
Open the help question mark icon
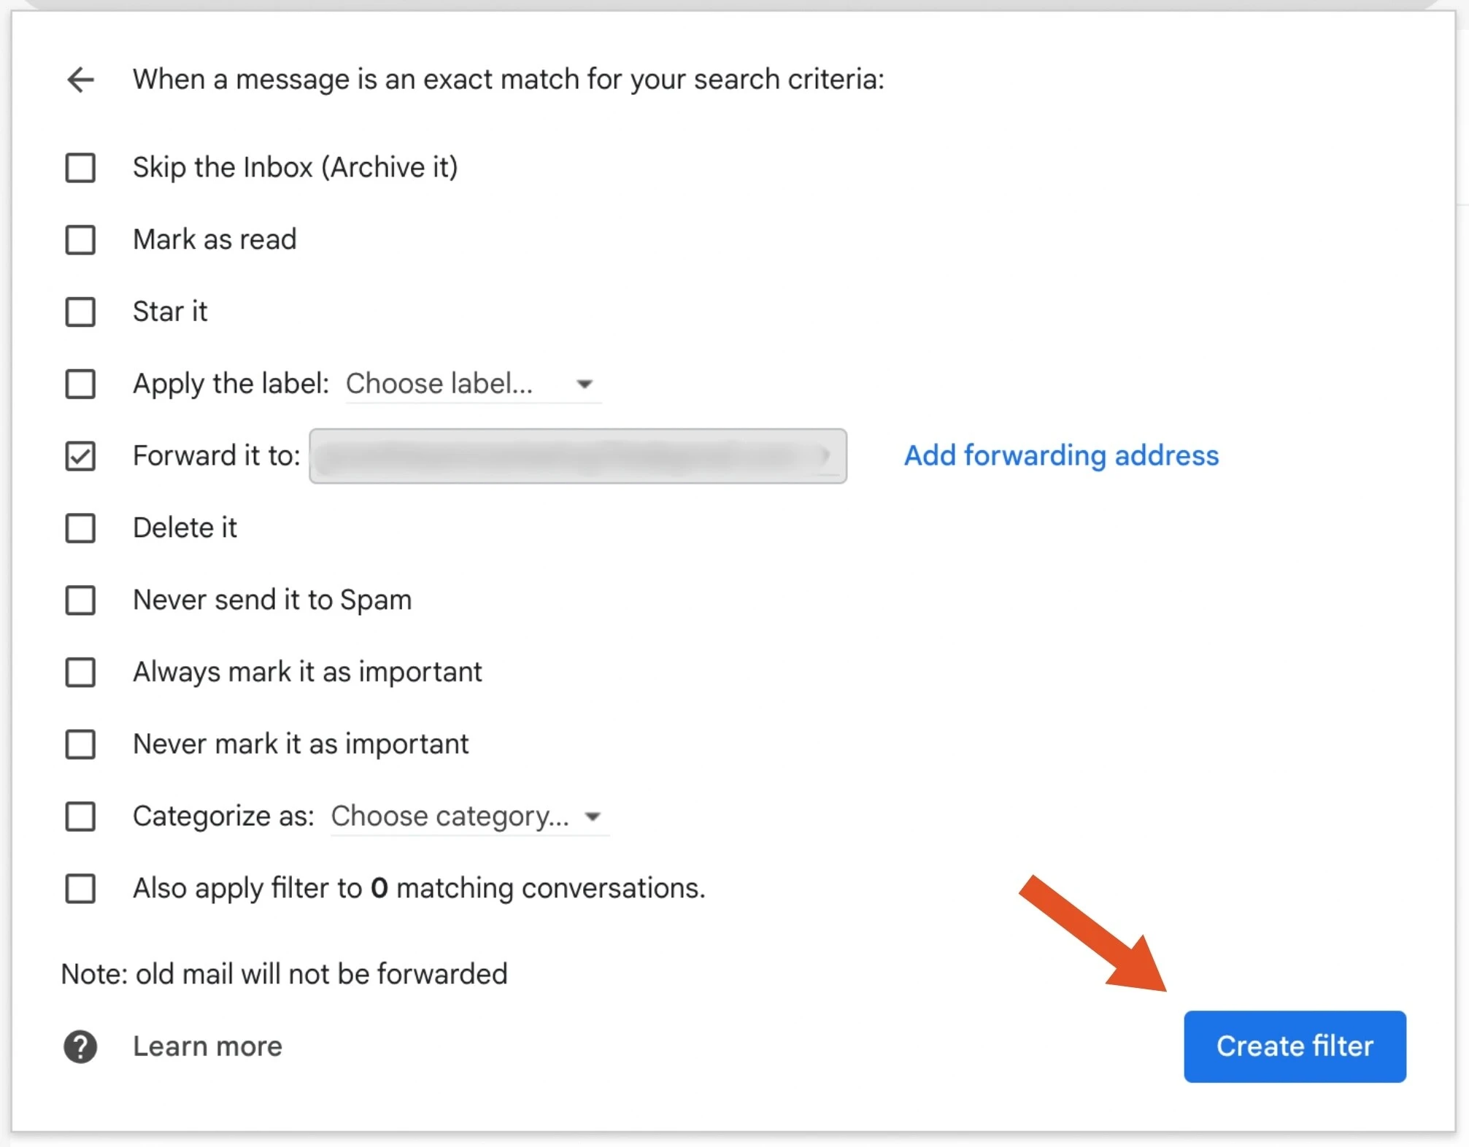coord(80,1046)
